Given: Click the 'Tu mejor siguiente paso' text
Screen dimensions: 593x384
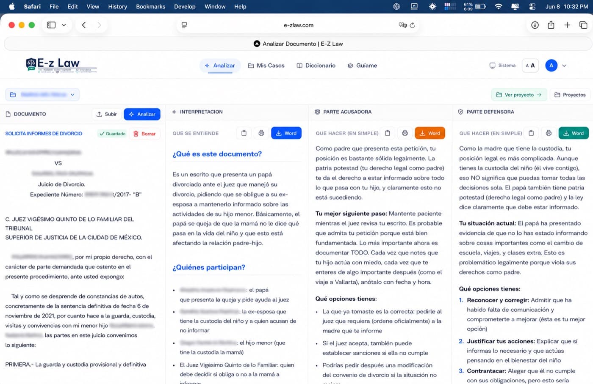Looking at the screenshot, I should pyautogui.click(x=351, y=214).
